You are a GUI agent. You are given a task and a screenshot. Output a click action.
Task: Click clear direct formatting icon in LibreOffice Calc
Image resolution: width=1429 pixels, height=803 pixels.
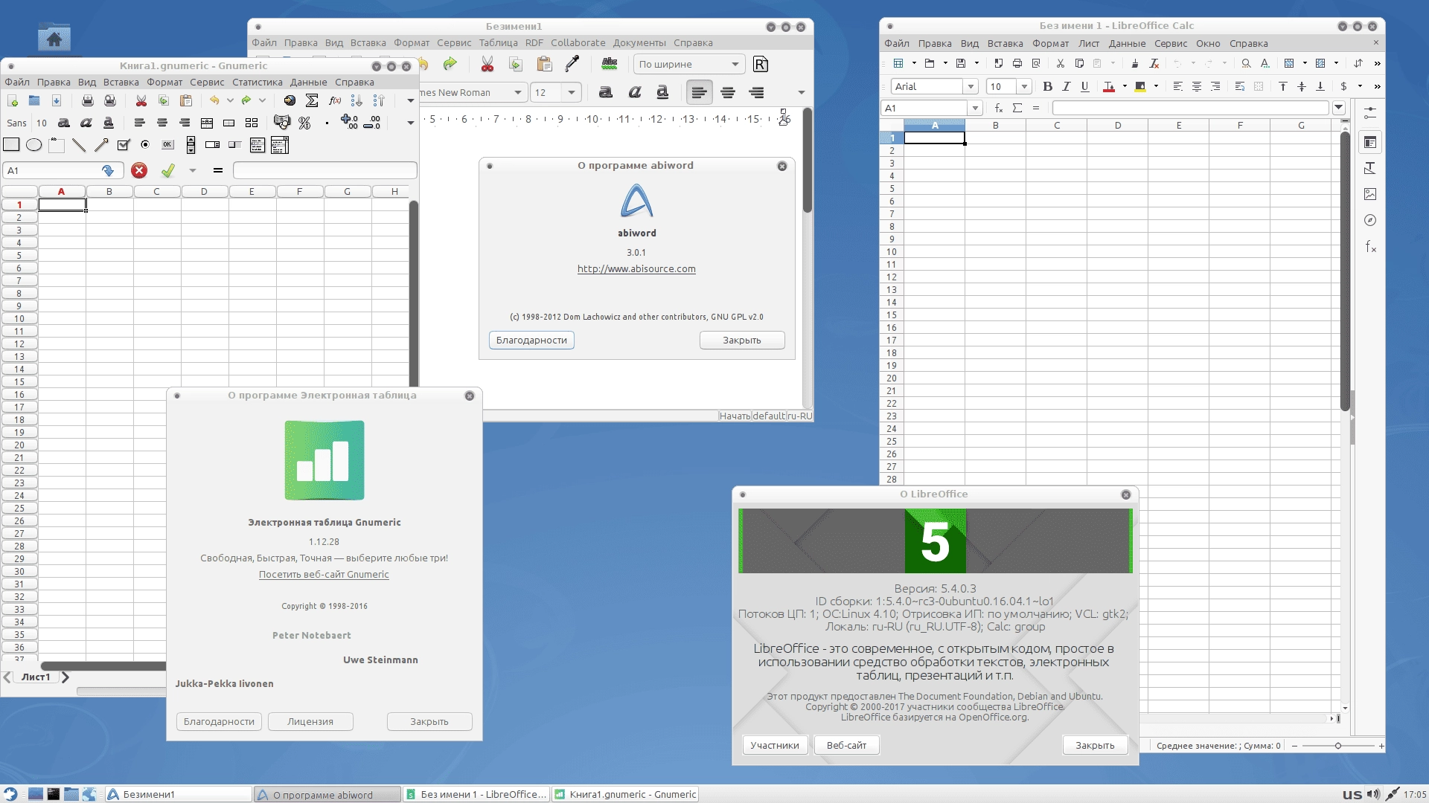(x=1154, y=63)
